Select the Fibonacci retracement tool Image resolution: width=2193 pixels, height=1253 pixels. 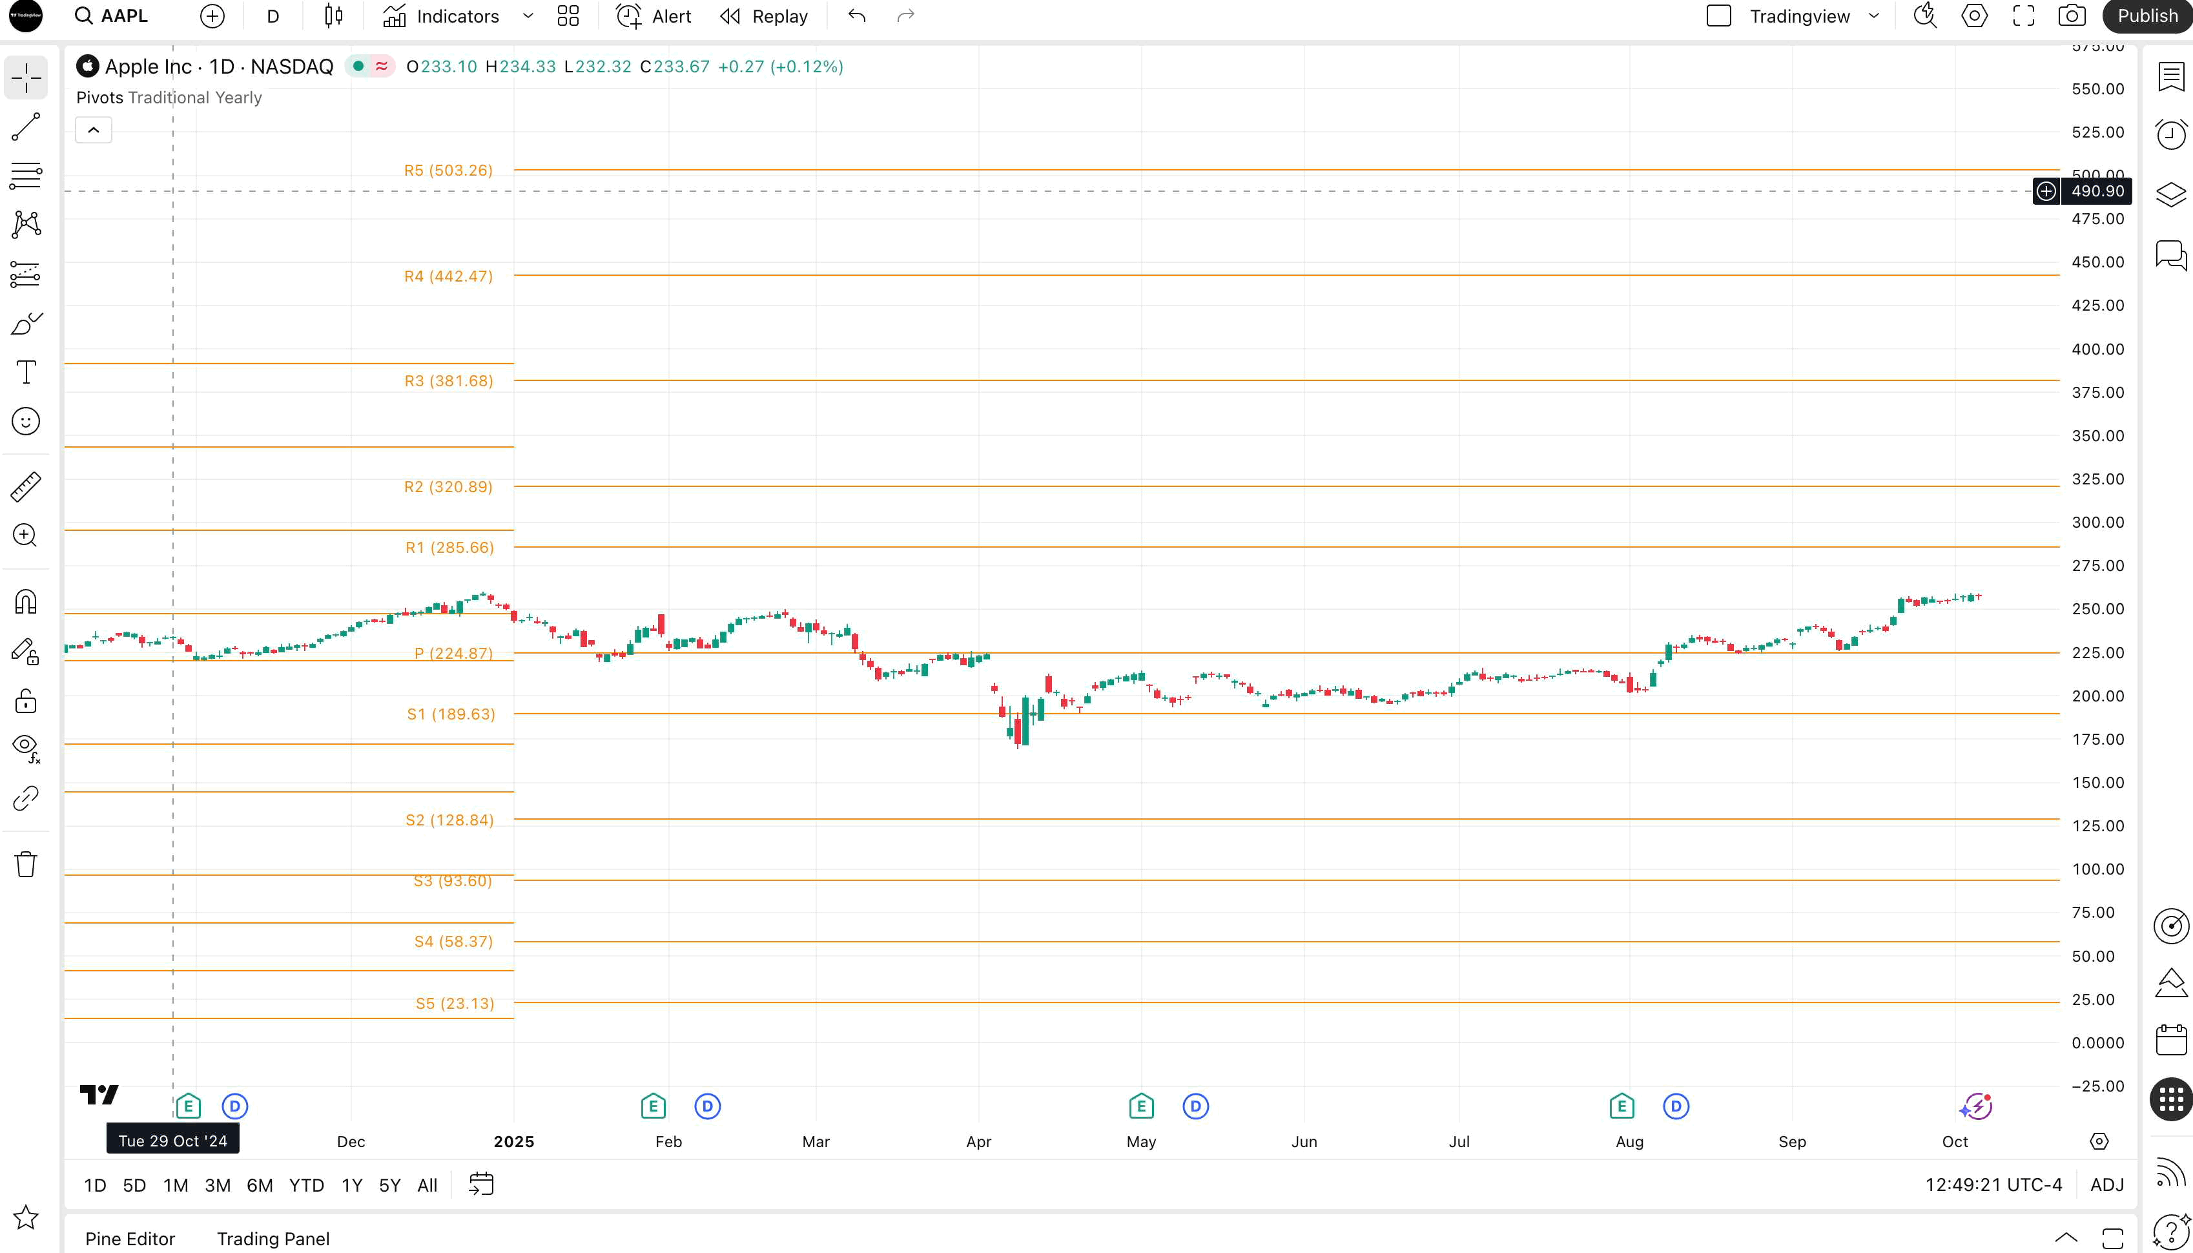pos(26,176)
